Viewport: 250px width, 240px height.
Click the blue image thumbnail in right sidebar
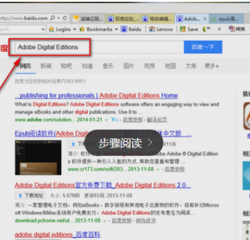[x=246, y=175]
